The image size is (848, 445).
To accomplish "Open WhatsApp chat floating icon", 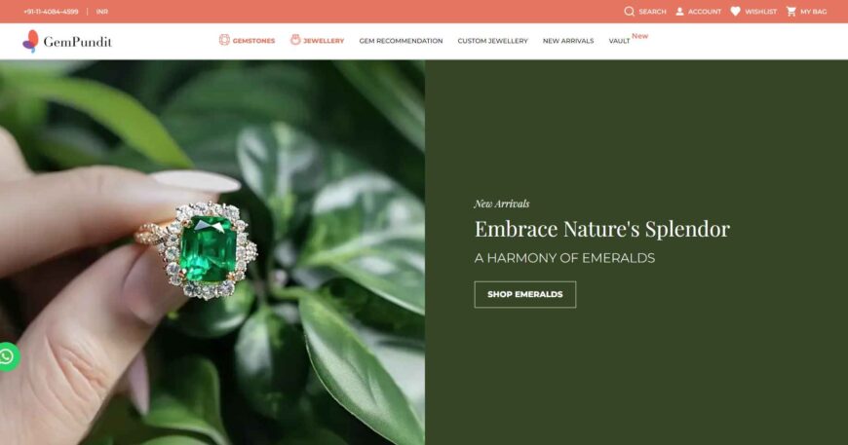I will tap(8, 356).
